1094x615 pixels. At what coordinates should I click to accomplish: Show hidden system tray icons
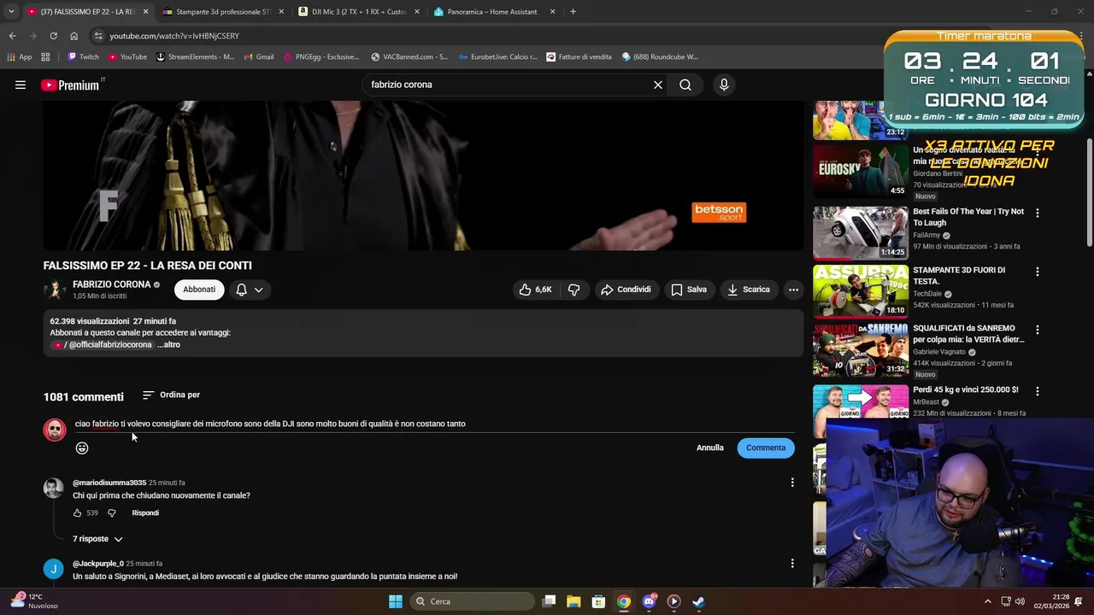[988, 601]
